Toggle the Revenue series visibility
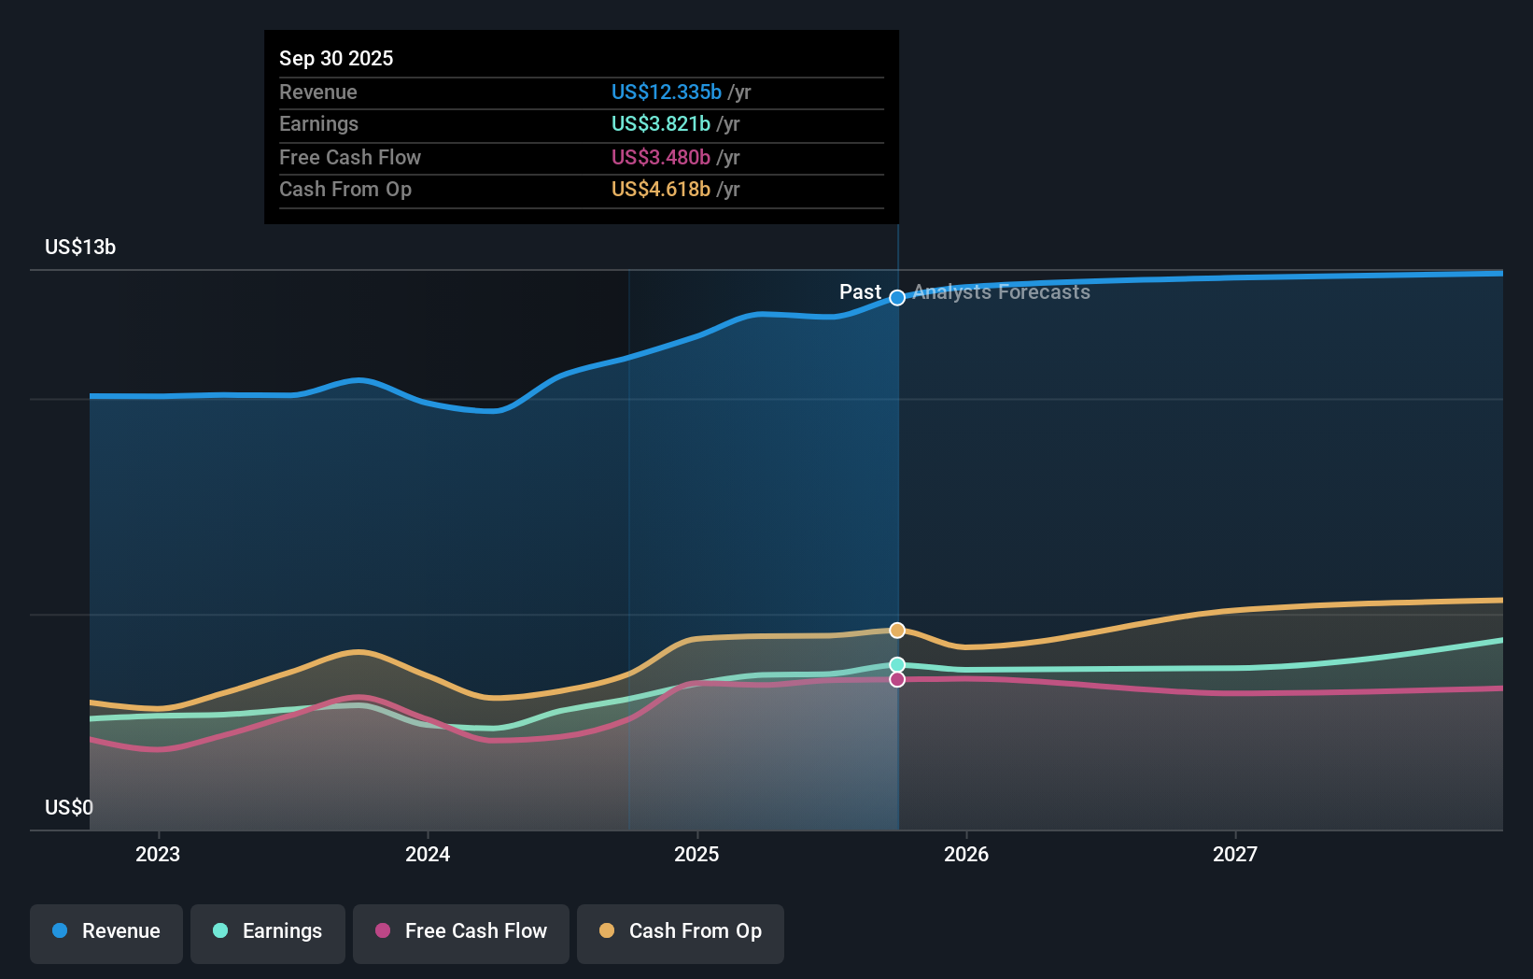Viewport: 1533px width, 979px height. (x=105, y=931)
